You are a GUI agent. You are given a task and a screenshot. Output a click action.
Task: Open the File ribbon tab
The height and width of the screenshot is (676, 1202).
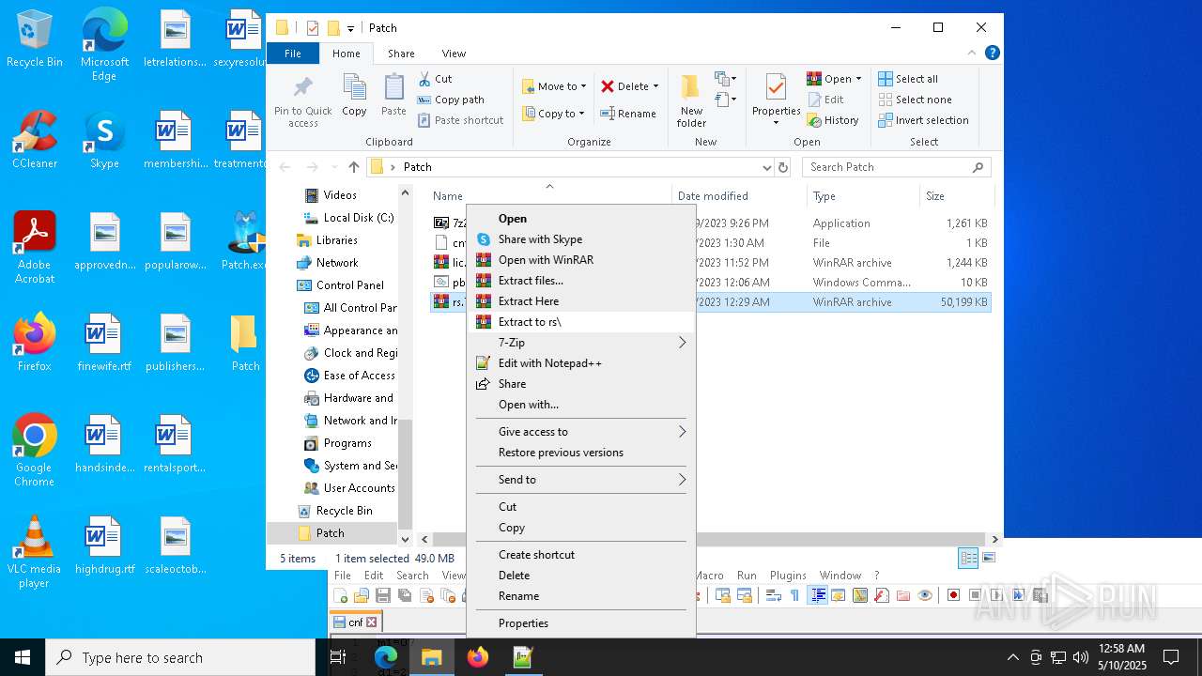[x=293, y=54]
